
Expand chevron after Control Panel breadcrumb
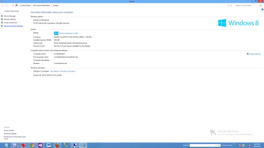[x=32, y=6]
